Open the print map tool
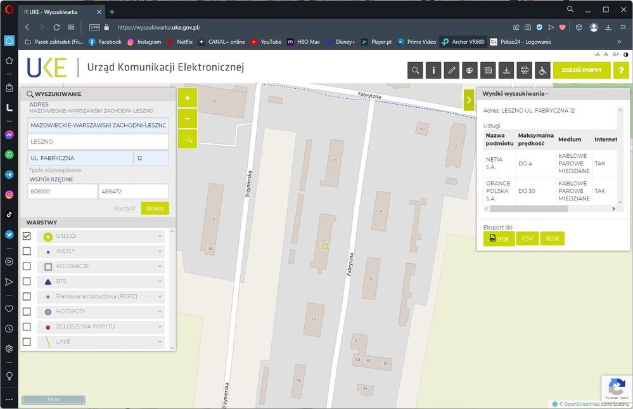633x409 pixels. (x=524, y=70)
